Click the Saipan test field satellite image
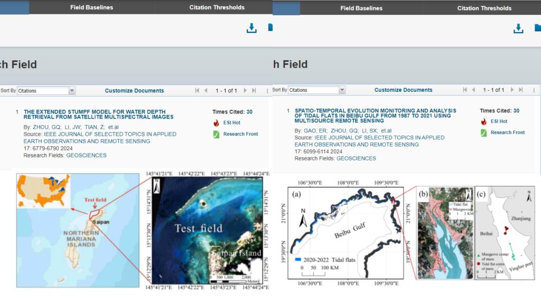This screenshot has width=541, height=304. pos(208,231)
